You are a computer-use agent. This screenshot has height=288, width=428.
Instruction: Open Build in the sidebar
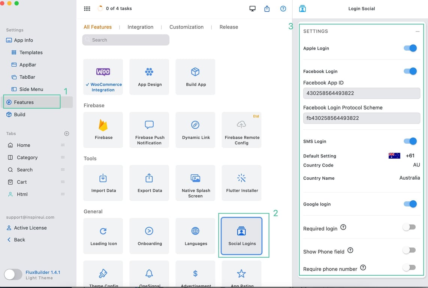click(16, 114)
